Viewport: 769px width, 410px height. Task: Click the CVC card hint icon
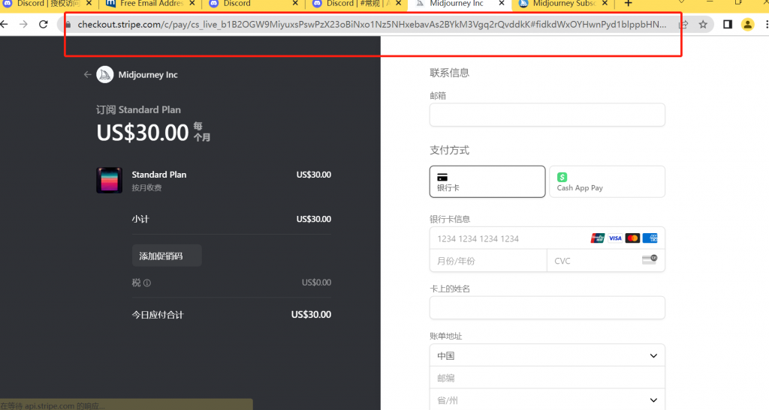tap(650, 259)
